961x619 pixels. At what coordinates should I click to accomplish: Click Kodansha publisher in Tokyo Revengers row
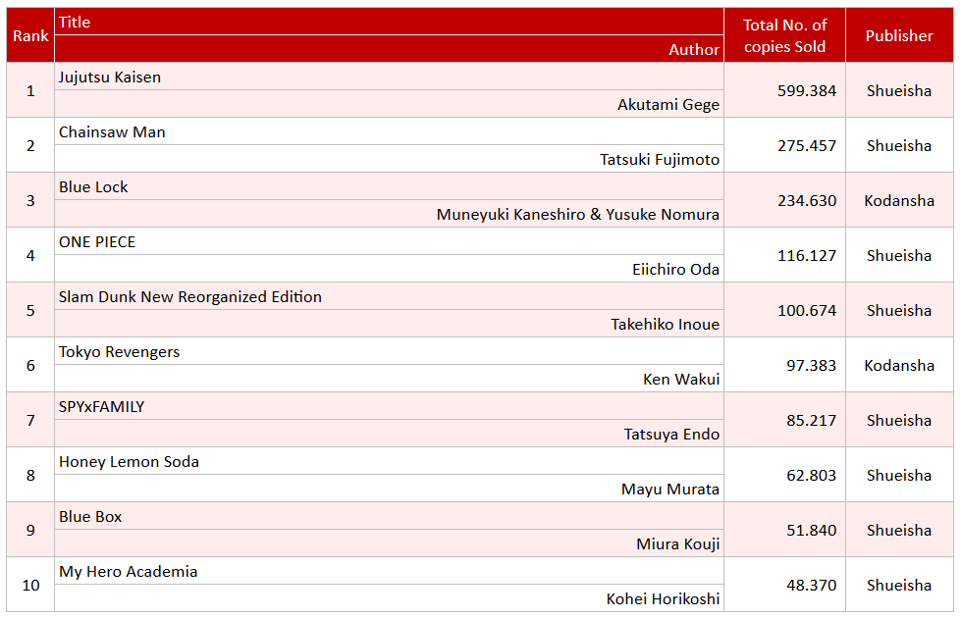899,366
